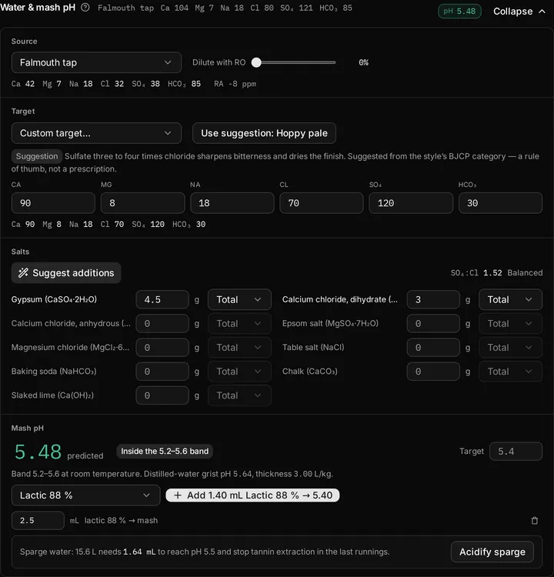Open the Lactic 88 % acid dropdown

tap(85, 495)
